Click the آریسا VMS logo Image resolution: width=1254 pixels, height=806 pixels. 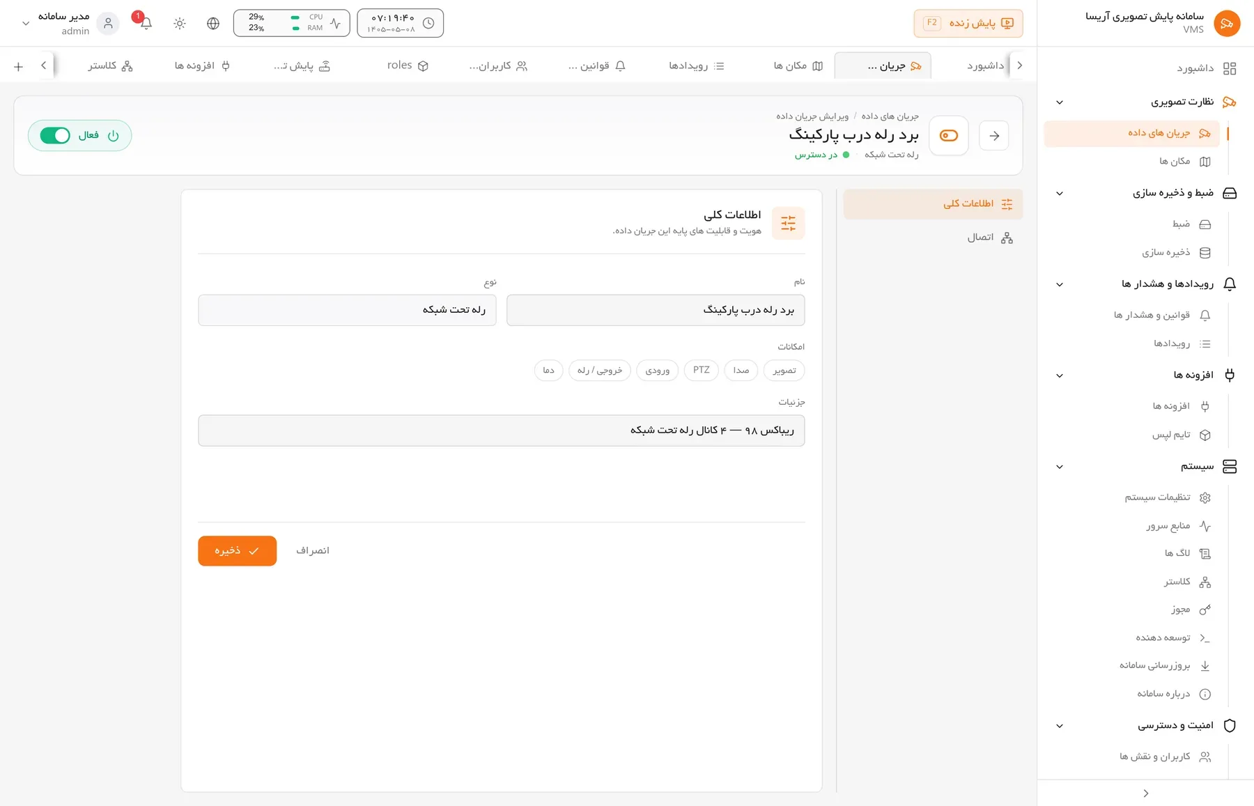pyautogui.click(x=1227, y=23)
